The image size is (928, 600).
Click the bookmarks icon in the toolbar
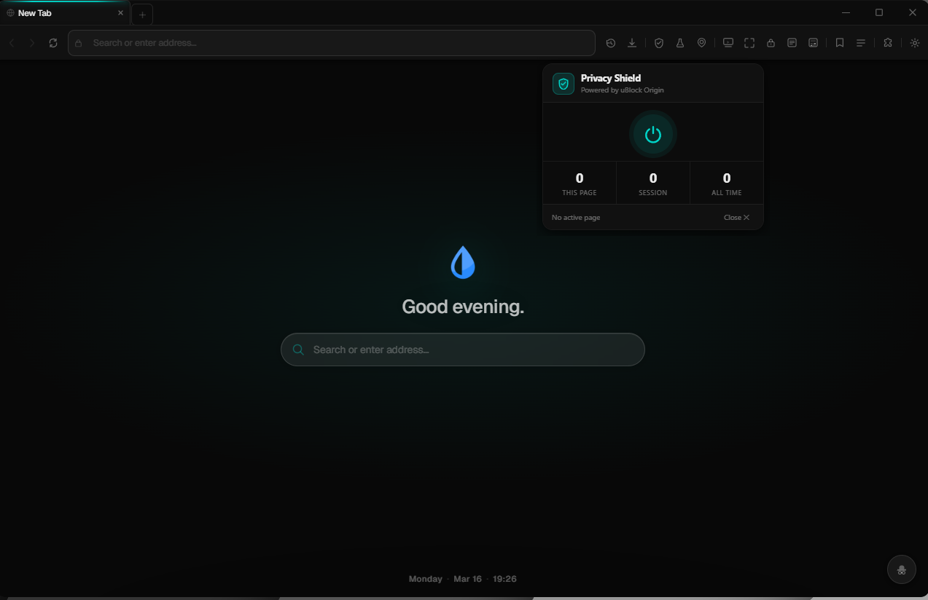[839, 42]
